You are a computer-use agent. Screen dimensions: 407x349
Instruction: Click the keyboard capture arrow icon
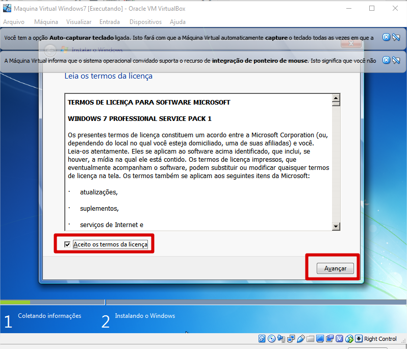click(x=359, y=339)
